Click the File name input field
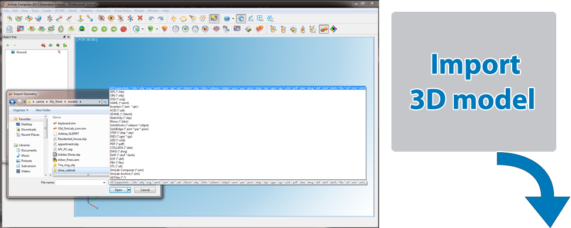The image size is (571, 228). point(81,183)
